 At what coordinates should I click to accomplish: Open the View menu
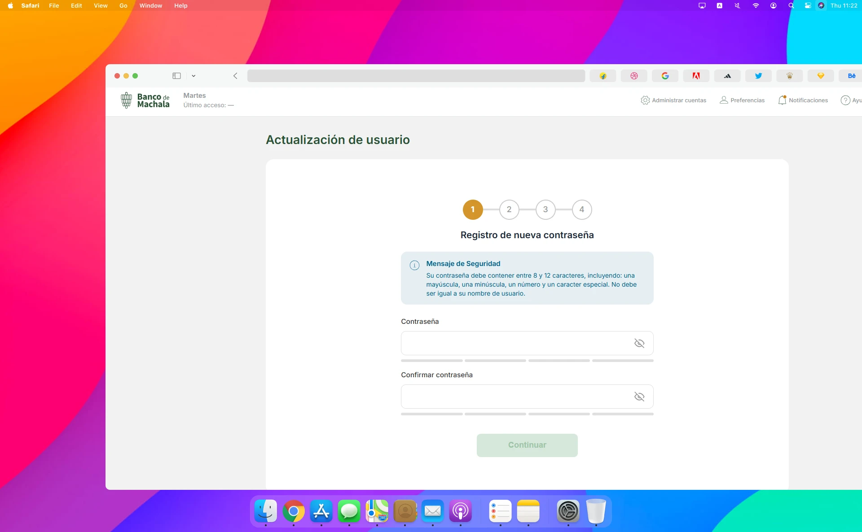pos(101,5)
